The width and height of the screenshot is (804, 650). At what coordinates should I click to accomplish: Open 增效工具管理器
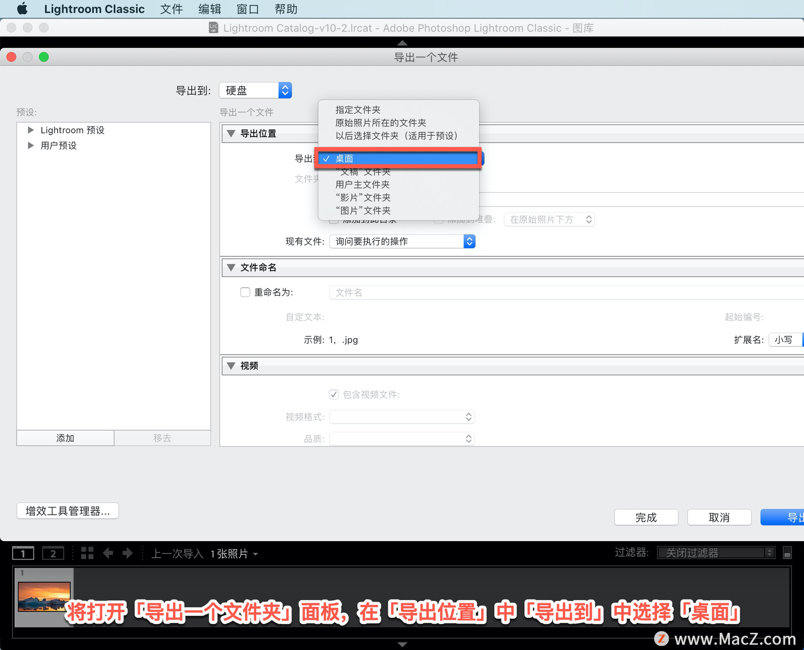coord(68,511)
